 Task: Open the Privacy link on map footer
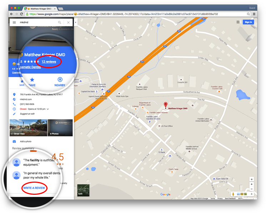tap(220, 198)
